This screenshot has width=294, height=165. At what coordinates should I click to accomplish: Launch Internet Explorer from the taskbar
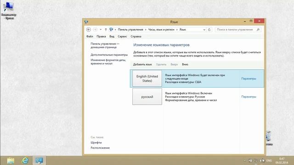pyautogui.click(x=25, y=160)
